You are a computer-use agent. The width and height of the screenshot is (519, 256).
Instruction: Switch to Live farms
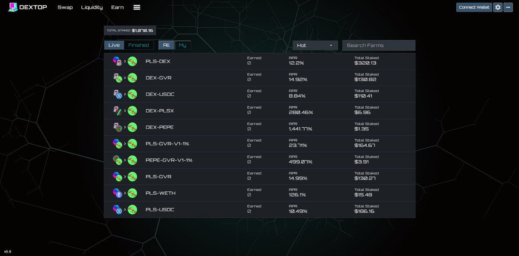(114, 45)
